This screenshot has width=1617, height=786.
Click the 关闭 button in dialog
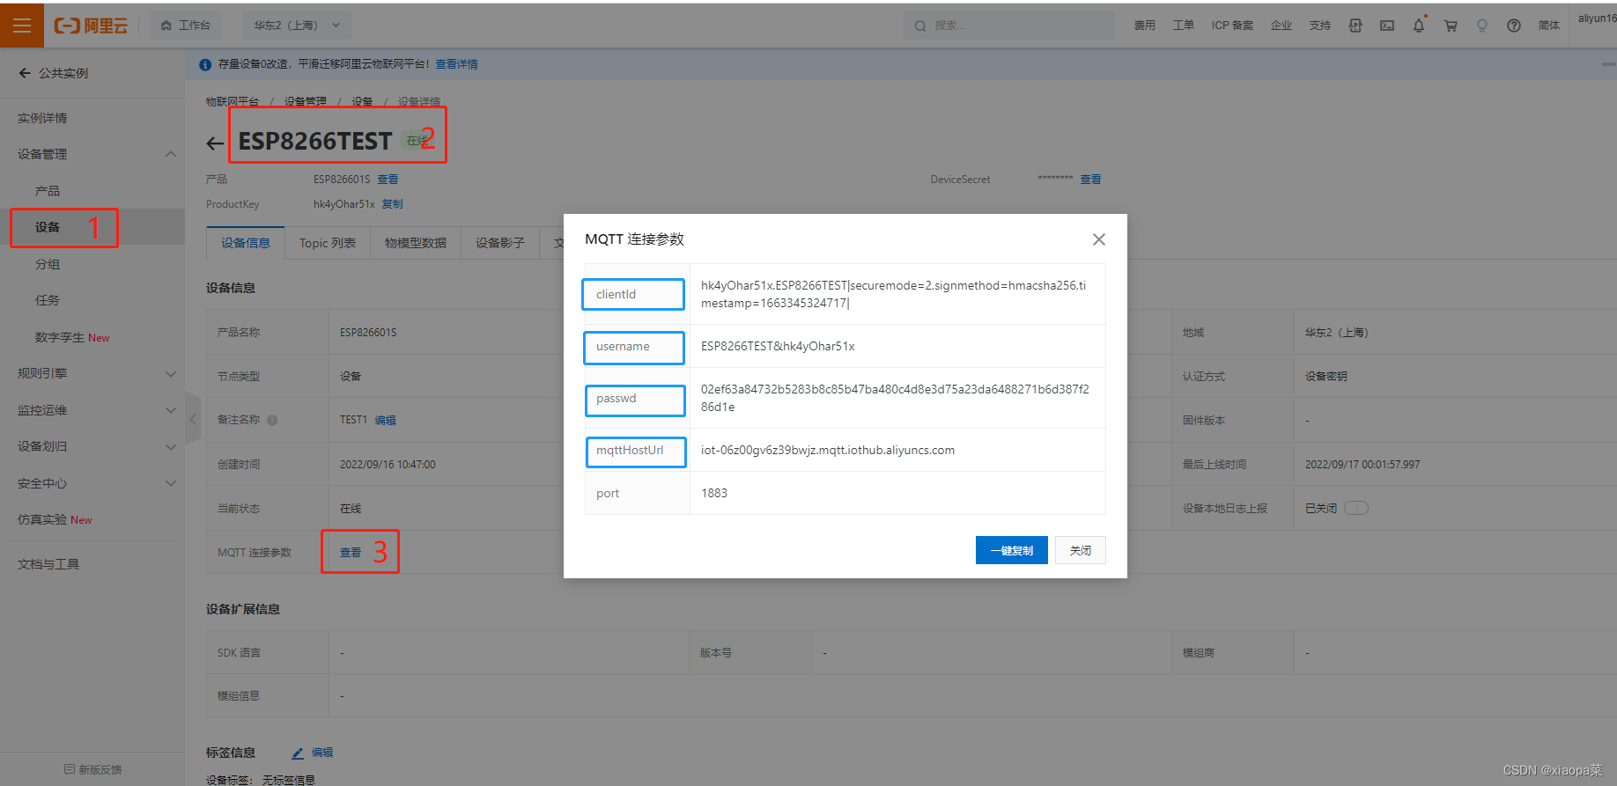point(1081,550)
